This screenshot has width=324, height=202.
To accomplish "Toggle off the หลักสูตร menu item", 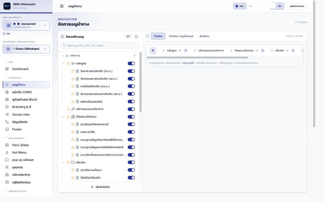I will coord(131,63).
